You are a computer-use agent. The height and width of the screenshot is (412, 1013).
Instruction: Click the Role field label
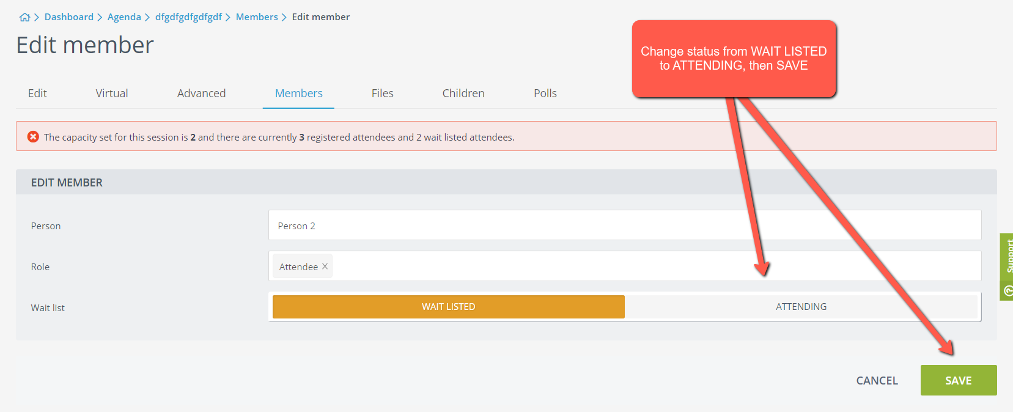[x=40, y=267]
